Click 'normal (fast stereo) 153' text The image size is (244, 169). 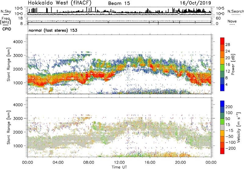point(53,30)
